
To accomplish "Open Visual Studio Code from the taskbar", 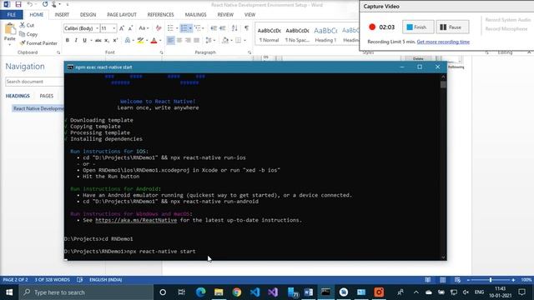I will pos(254,292).
